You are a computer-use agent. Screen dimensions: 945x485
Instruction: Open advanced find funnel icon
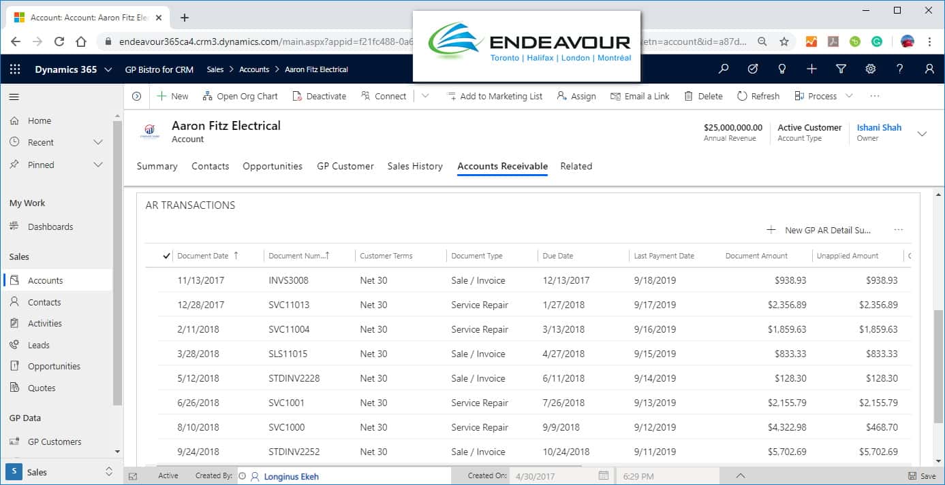(841, 69)
